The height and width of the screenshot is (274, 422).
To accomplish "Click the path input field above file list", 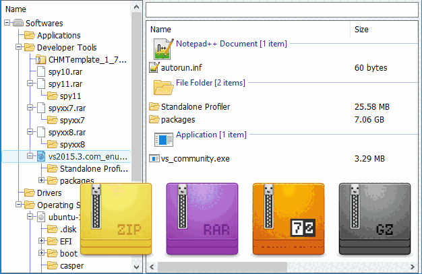I will (x=282, y=9).
